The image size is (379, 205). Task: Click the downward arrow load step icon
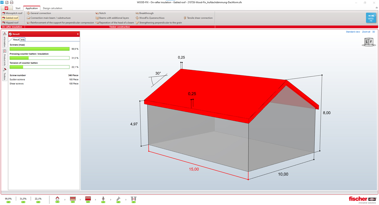tap(103, 199)
